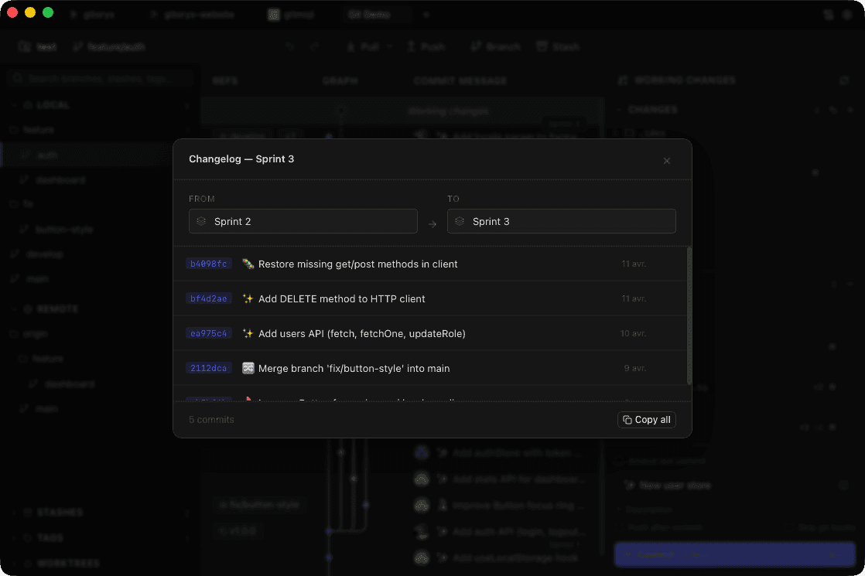Expand the WORKTREES section in sidebar
The width and height of the screenshot is (865, 576).
pyautogui.click(x=14, y=563)
